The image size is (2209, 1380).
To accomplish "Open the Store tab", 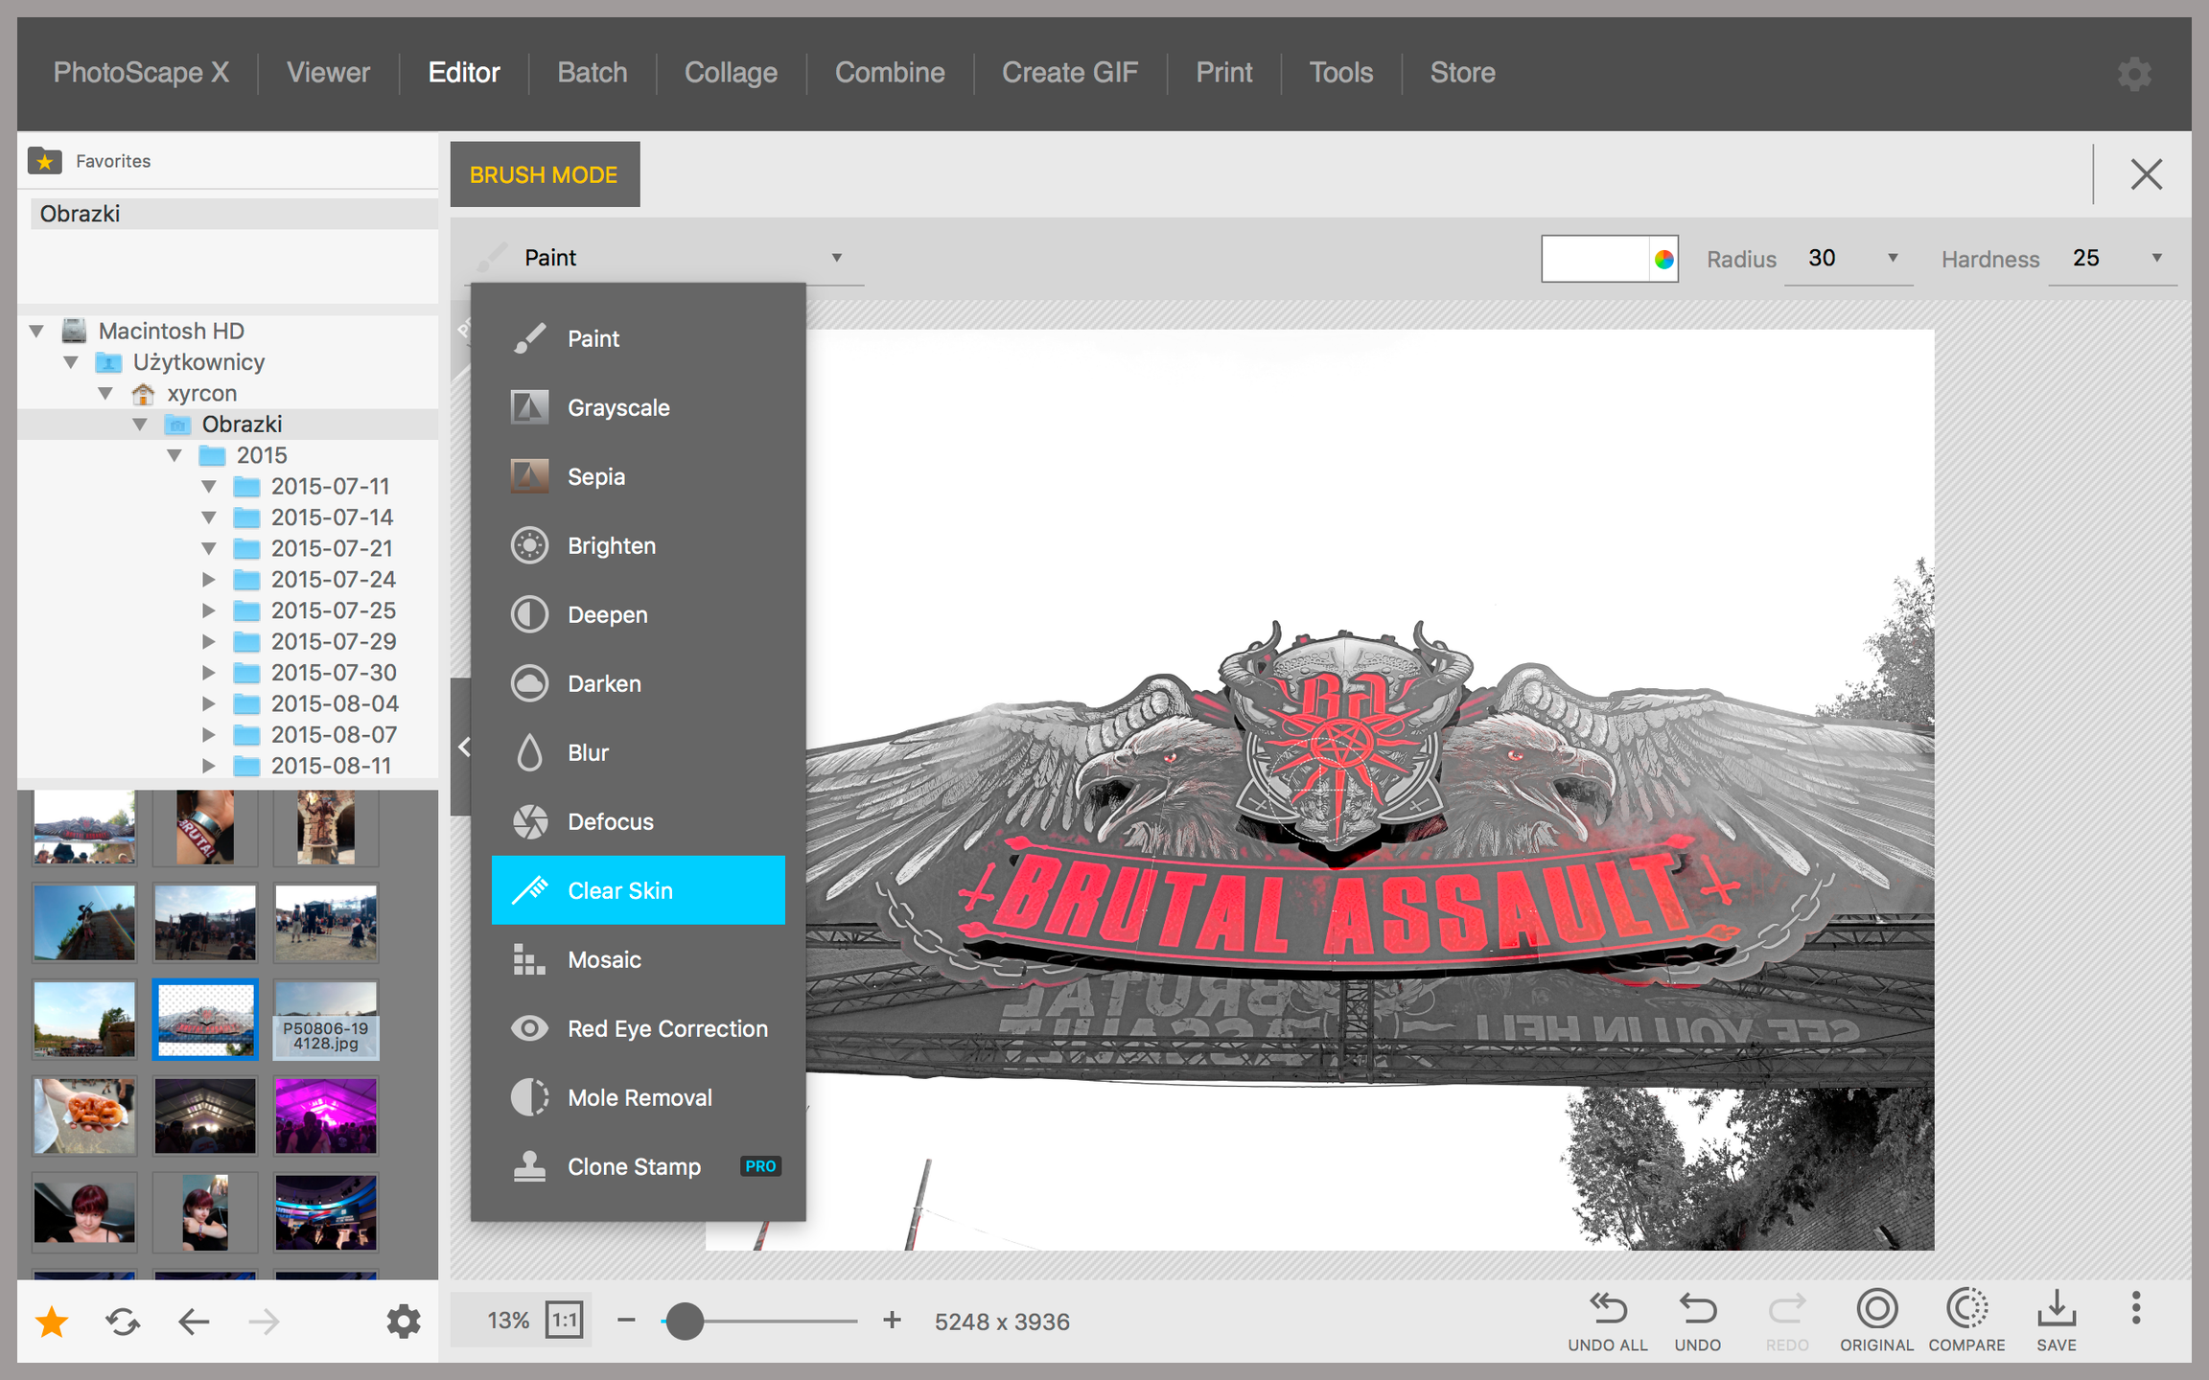I will click(x=1462, y=73).
